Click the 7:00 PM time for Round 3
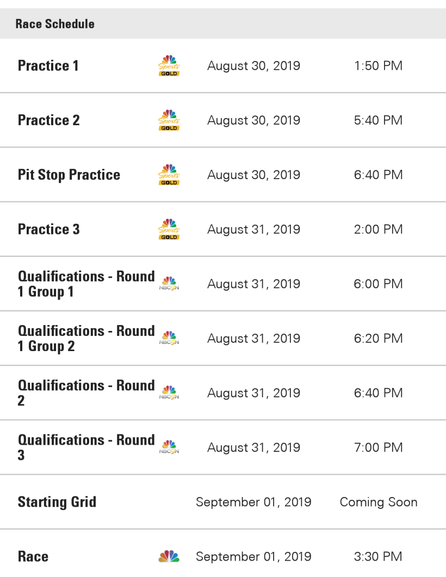Viewport: 446px width, 577px height. pyautogui.click(x=378, y=447)
